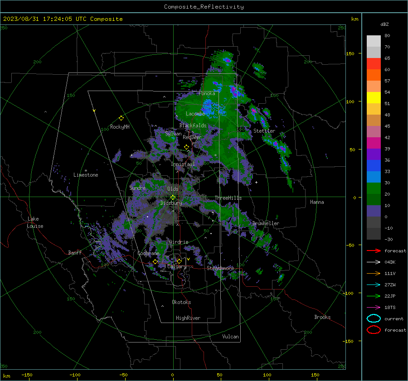Click the Calgary city label
This screenshot has width=408, height=381.
[177, 266]
